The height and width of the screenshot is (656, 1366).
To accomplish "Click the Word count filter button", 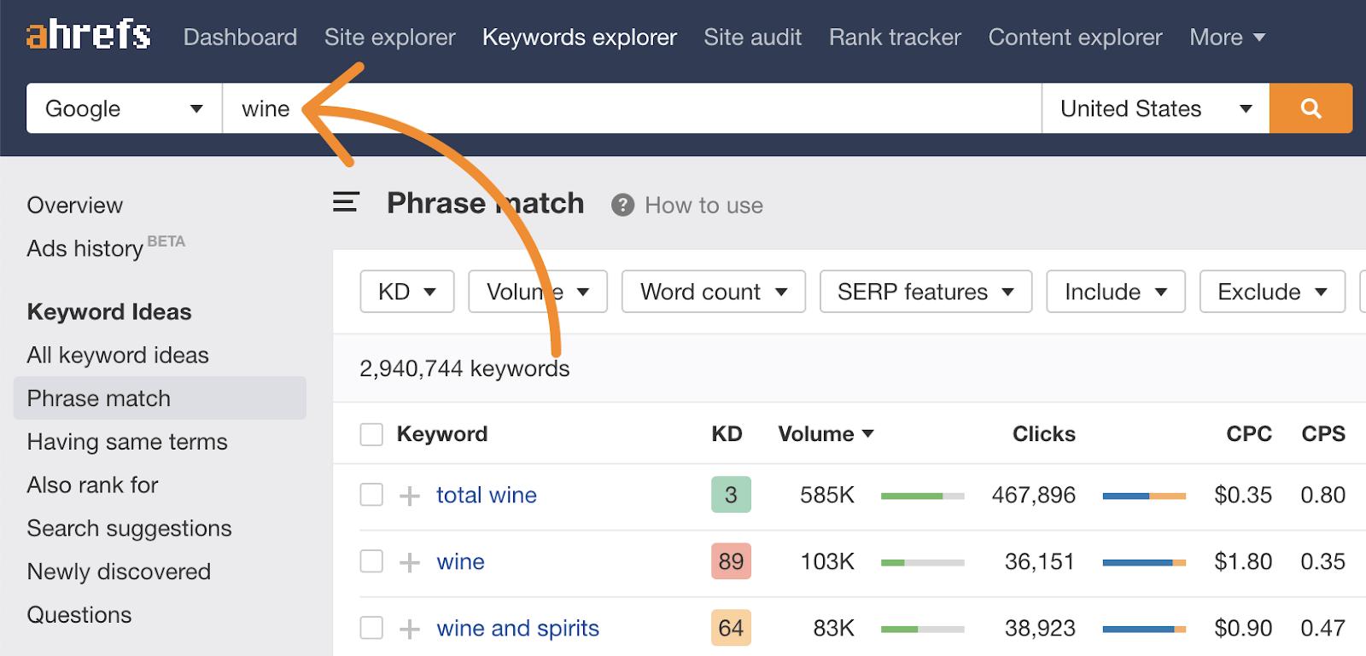I will tap(713, 292).
